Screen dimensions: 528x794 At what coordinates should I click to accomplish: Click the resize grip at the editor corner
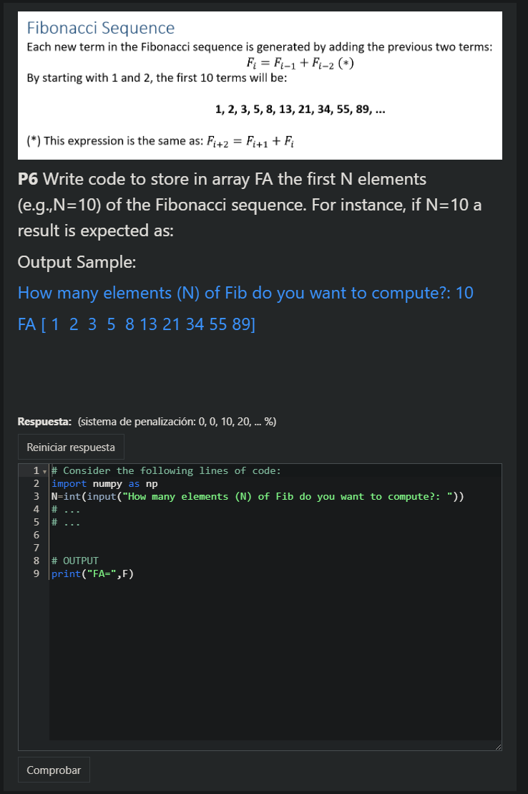click(x=498, y=746)
